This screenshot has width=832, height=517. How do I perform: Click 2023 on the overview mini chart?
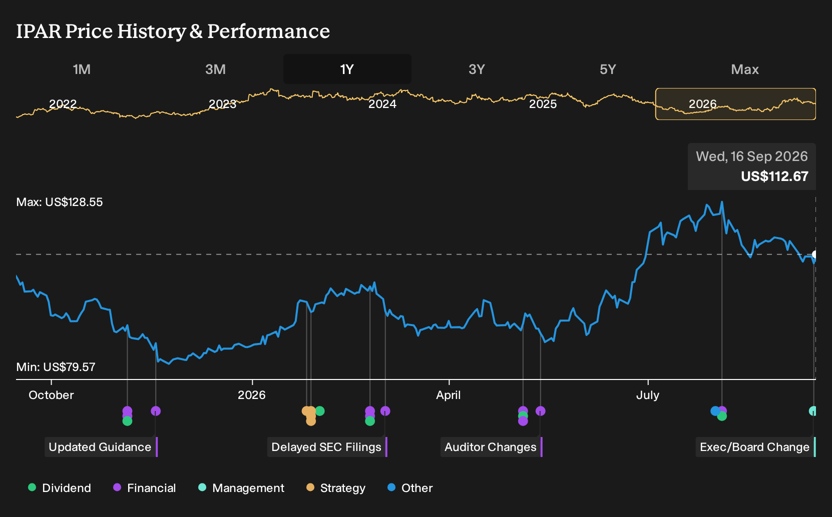point(222,104)
